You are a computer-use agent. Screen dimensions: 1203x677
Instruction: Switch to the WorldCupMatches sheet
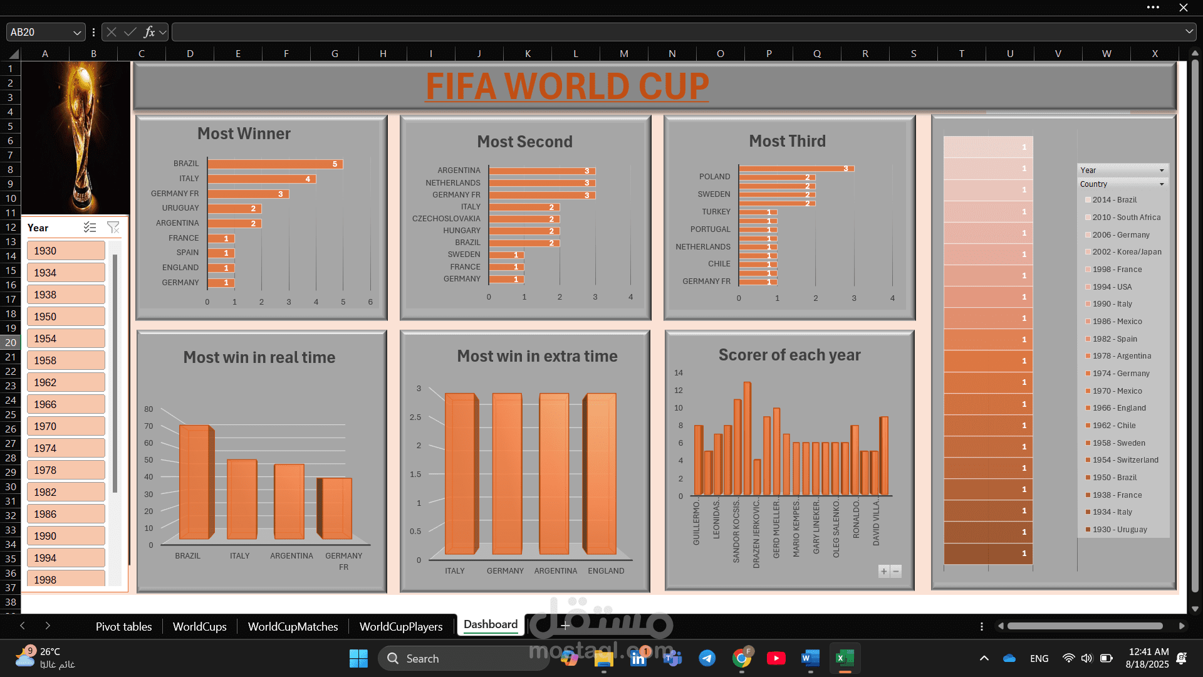coord(293,626)
